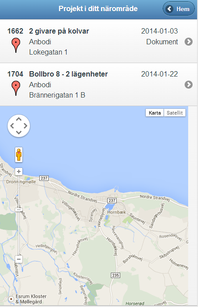Click the 235 road sign on map

pyautogui.click(x=115, y=275)
